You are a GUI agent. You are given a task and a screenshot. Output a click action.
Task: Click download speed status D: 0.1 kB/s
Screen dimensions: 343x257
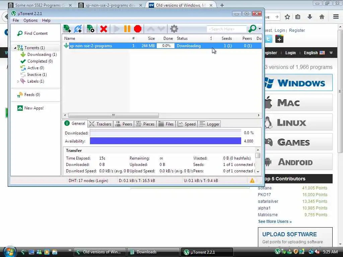(137, 181)
